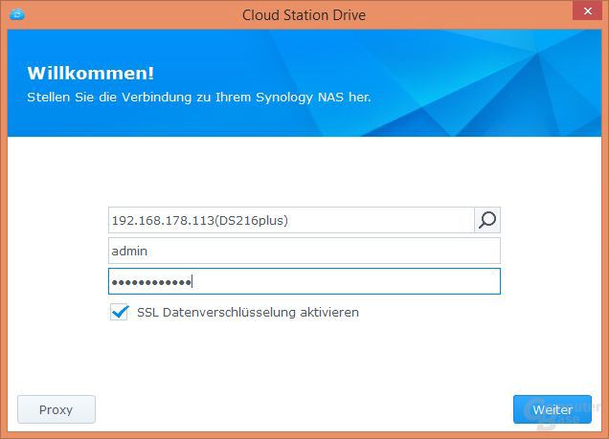Click the Cloud Station Drive title bar icon

[x=17, y=14]
